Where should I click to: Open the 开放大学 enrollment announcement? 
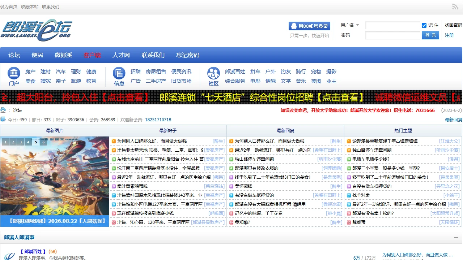click(x=358, y=110)
